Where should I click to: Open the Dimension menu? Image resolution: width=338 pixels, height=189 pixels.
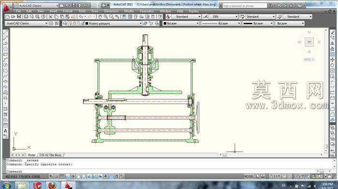[x=111, y=11]
